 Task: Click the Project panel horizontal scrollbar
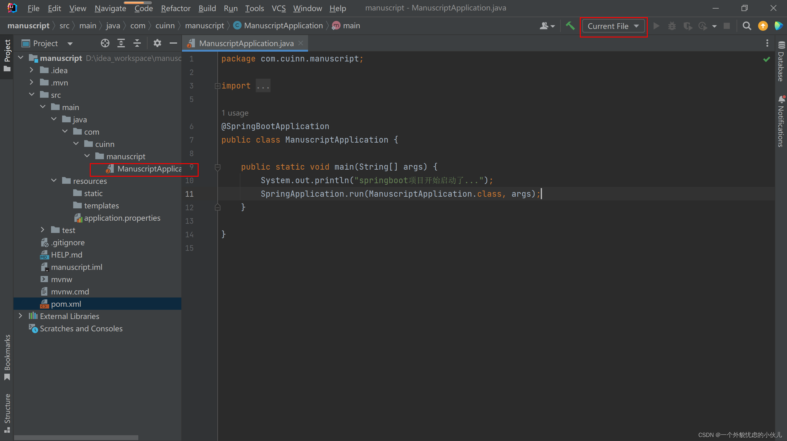(x=76, y=437)
